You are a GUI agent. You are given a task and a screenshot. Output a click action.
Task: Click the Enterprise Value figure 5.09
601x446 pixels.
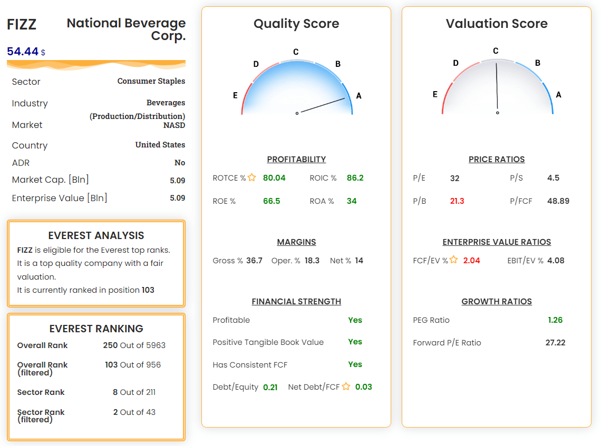tap(178, 198)
